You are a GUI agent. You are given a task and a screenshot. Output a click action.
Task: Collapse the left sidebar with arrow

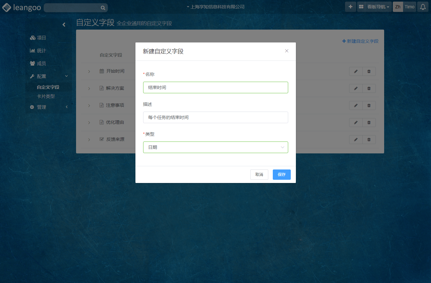[x=64, y=24]
